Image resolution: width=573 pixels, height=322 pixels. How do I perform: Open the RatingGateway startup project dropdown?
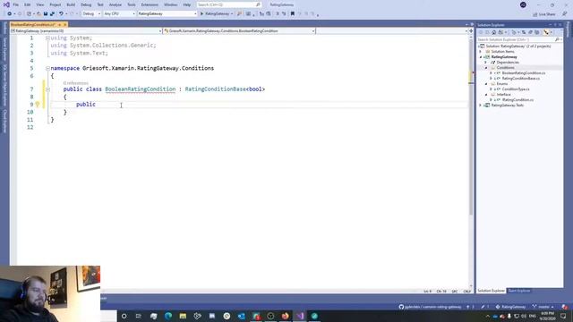click(x=167, y=14)
